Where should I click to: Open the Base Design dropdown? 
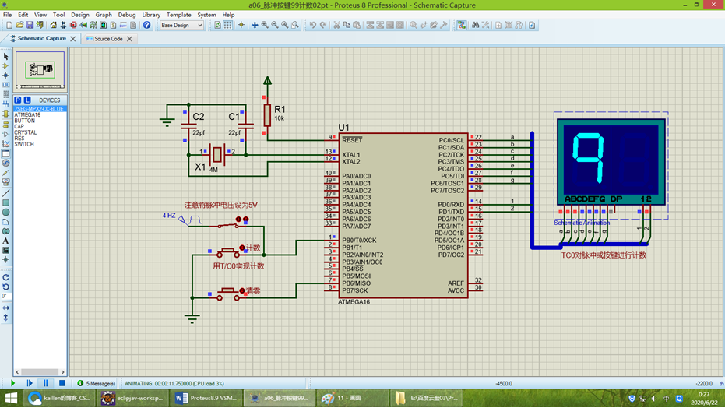click(181, 25)
